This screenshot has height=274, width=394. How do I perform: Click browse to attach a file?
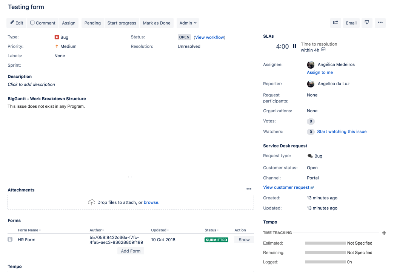tap(151, 202)
